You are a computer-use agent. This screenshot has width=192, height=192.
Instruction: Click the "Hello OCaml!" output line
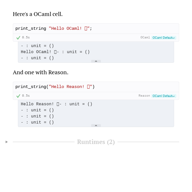tap(55, 52)
